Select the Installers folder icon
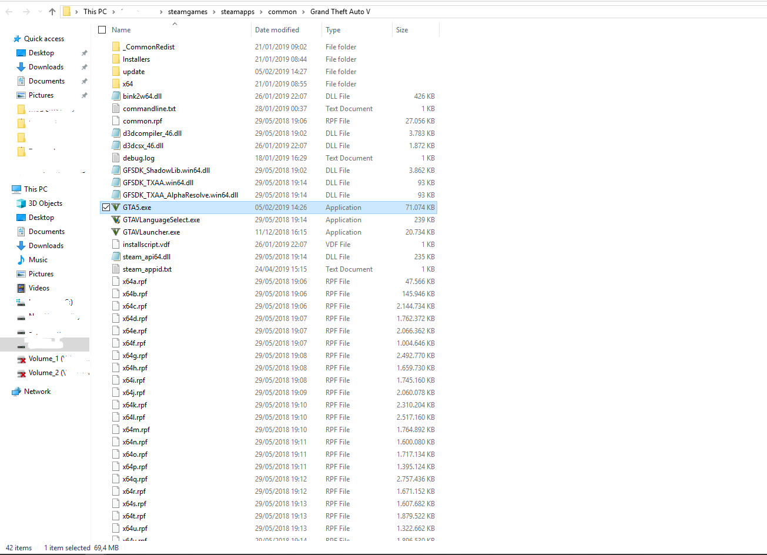The height and width of the screenshot is (555, 767). point(116,59)
